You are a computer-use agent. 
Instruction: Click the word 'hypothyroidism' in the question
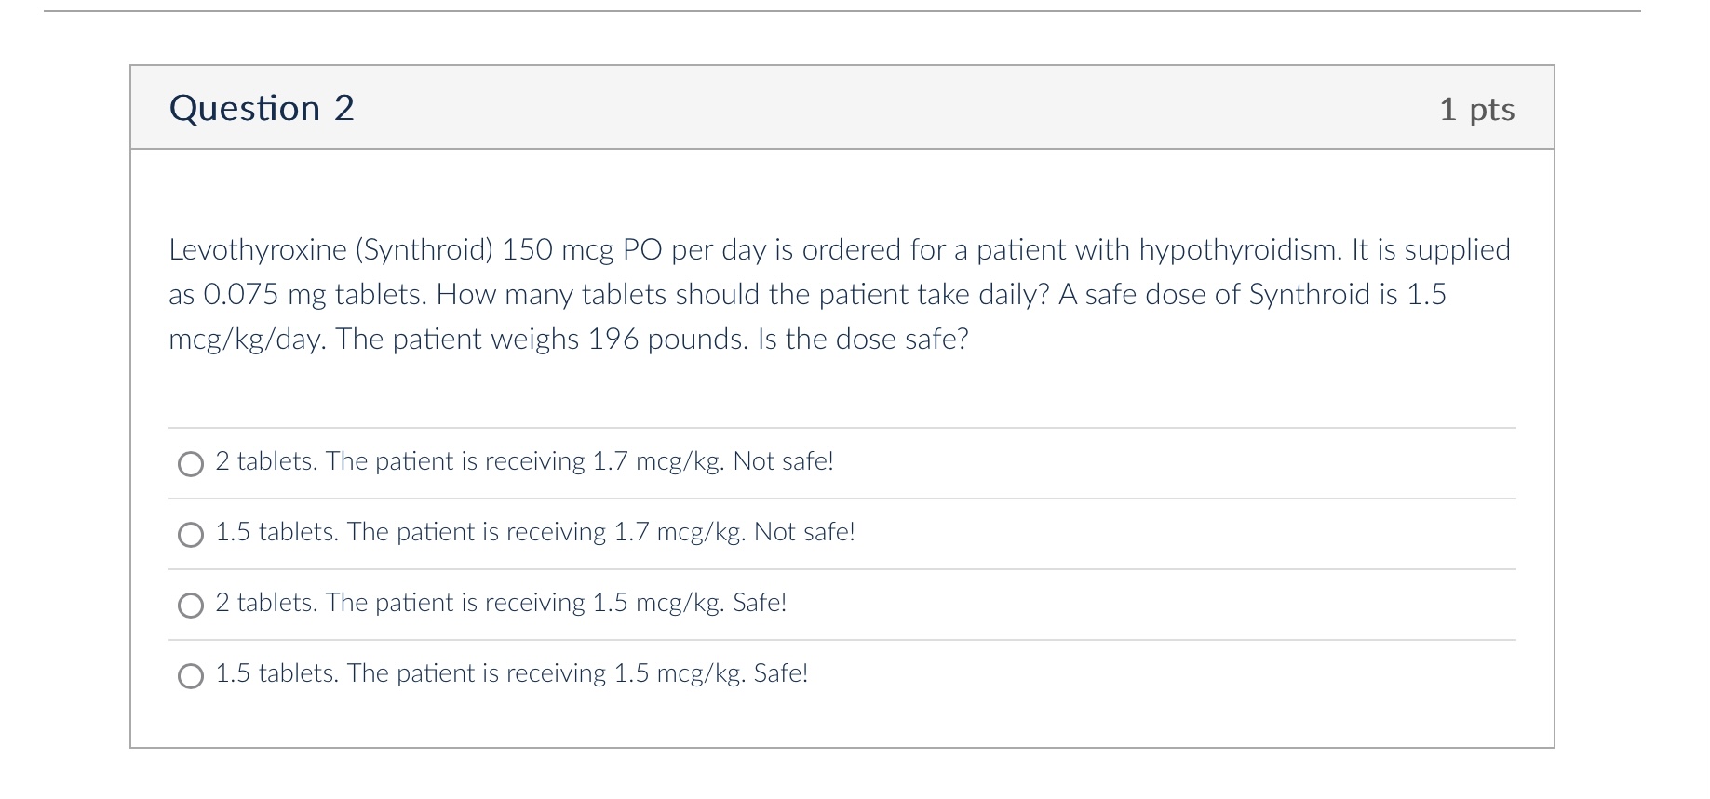(x=1240, y=250)
